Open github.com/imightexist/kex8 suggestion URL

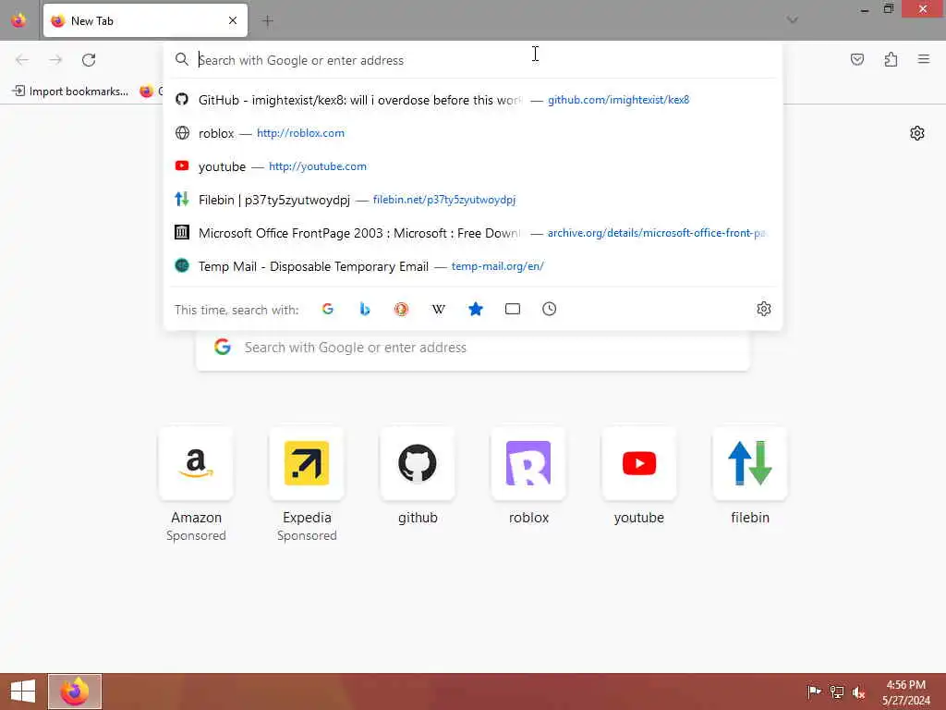tap(618, 100)
